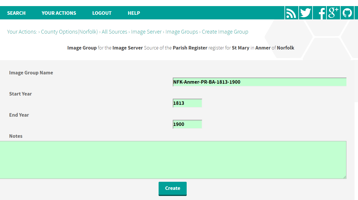Open the HELP menu item
This screenshot has width=358, height=200.
pyautogui.click(x=134, y=13)
